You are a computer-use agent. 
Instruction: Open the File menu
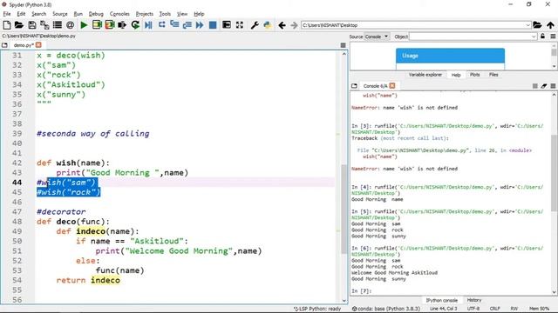point(7,14)
